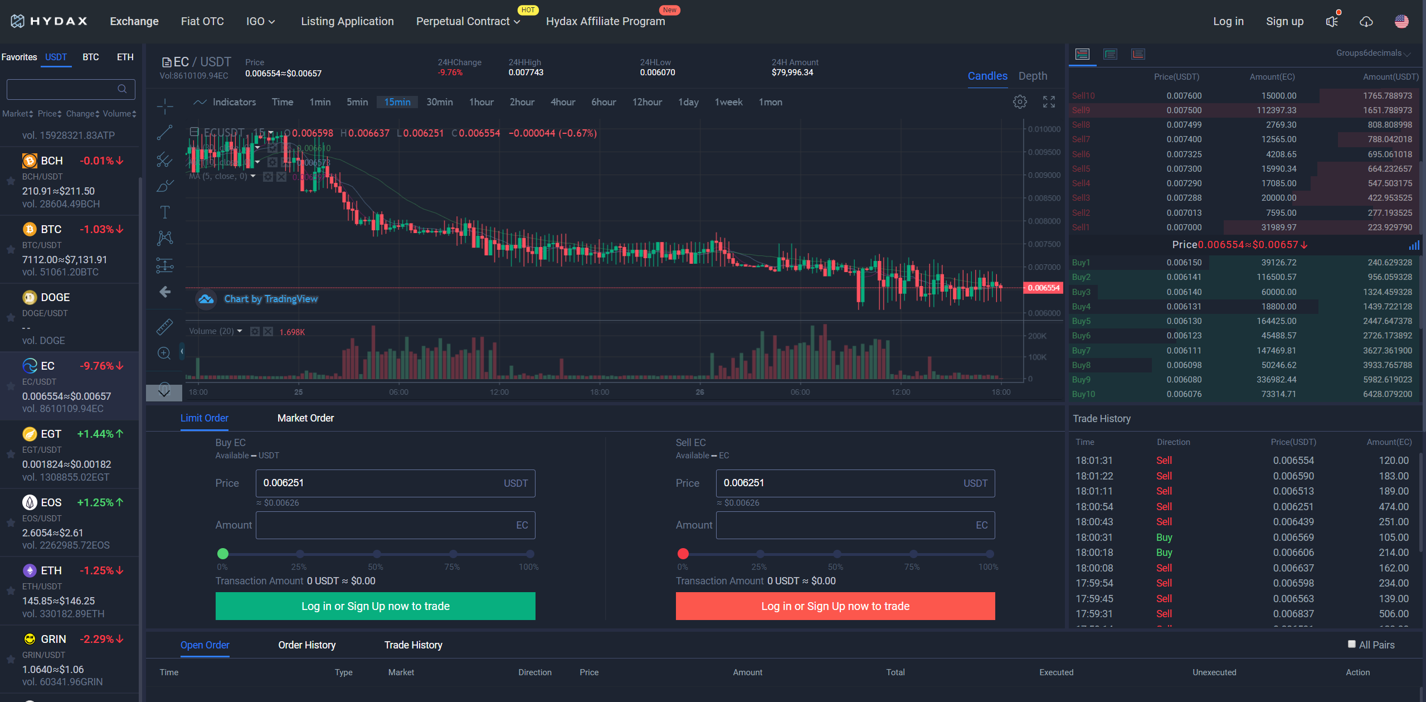Set sell amount slider to 75%

pyautogui.click(x=913, y=554)
